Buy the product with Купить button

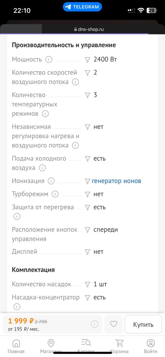tap(143, 324)
